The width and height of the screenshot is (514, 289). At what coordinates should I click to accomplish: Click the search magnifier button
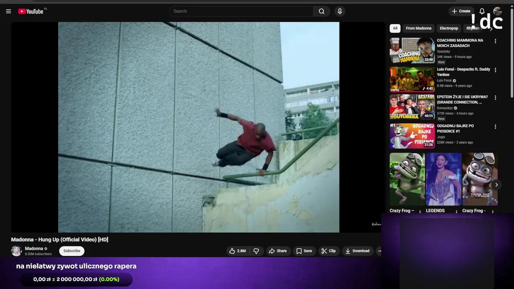[x=322, y=11]
